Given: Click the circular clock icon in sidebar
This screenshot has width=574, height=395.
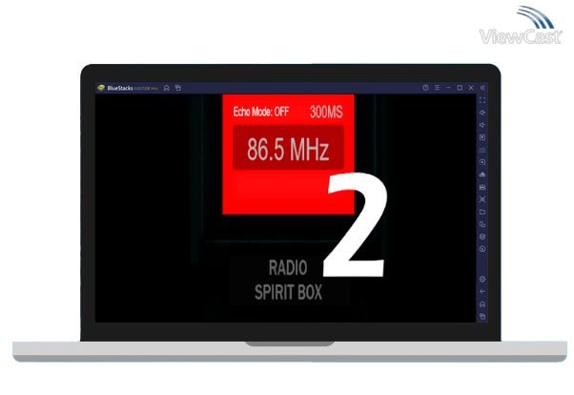Looking at the screenshot, I should (482, 249).
